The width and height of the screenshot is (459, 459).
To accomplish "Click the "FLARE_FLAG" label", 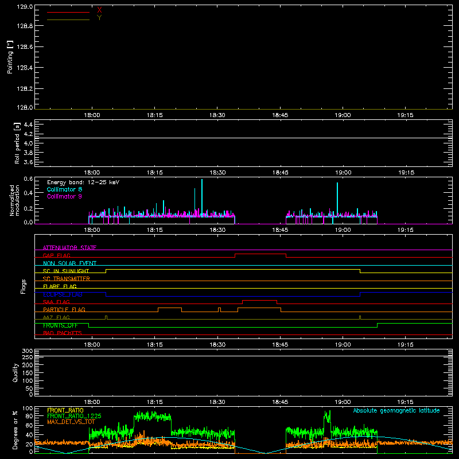I will tap(60, 286).
